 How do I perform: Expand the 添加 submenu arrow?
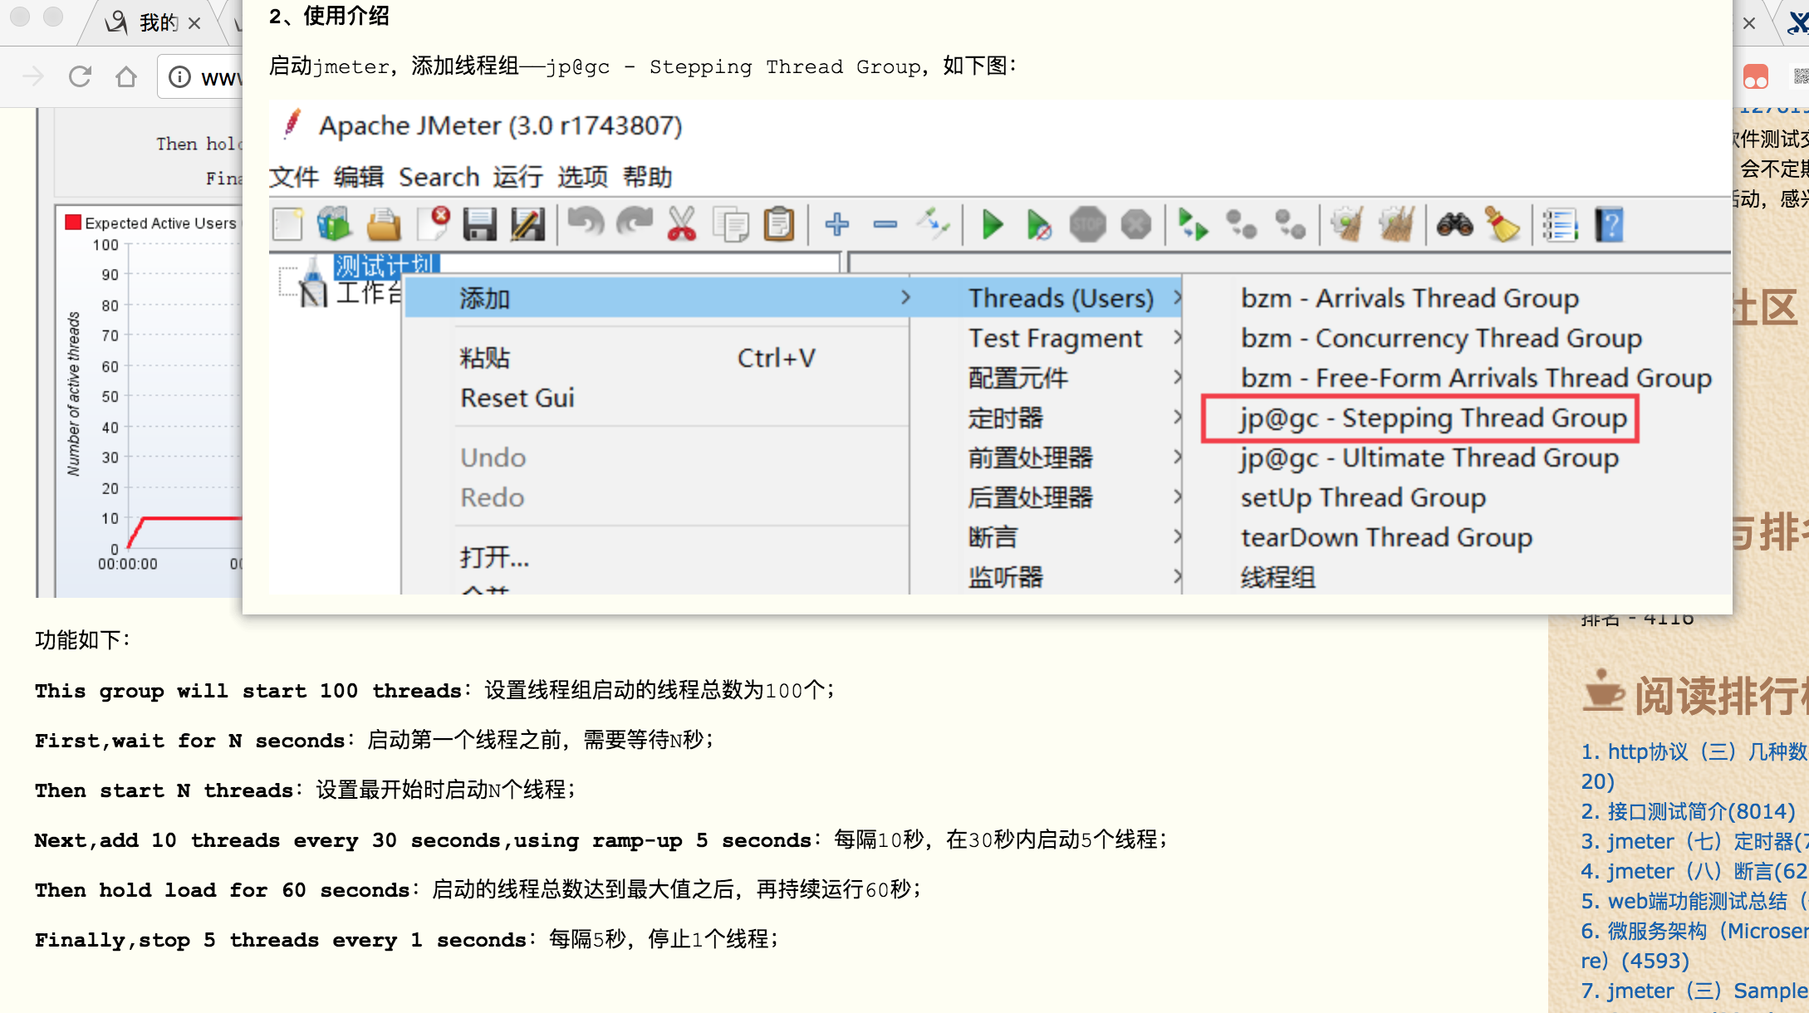tap(905, 297)
